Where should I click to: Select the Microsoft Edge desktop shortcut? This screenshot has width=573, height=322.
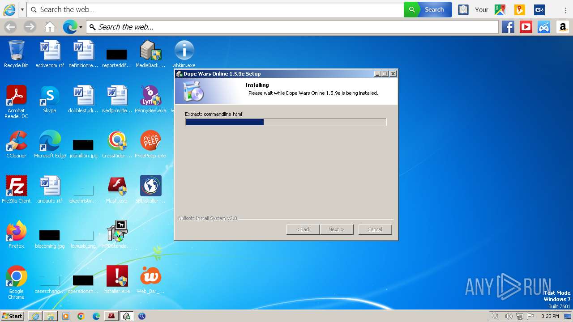pyautogui.click(x=50, y=144)
